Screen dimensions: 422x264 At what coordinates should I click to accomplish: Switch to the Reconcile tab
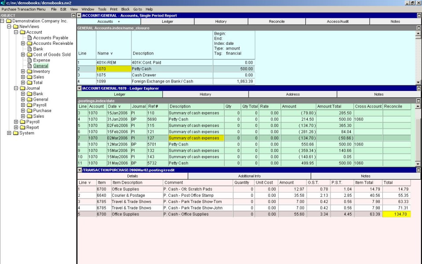click(x=276, y=22)
